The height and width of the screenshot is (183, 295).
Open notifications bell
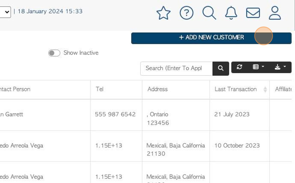click(x=231, y=13)
